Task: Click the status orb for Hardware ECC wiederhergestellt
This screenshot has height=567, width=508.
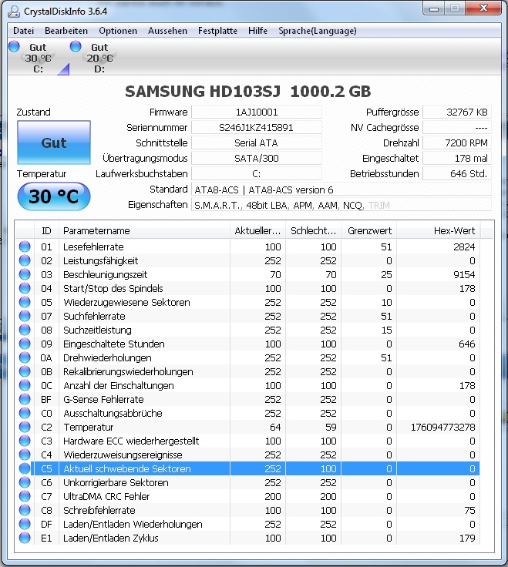Action: (25, 441)
